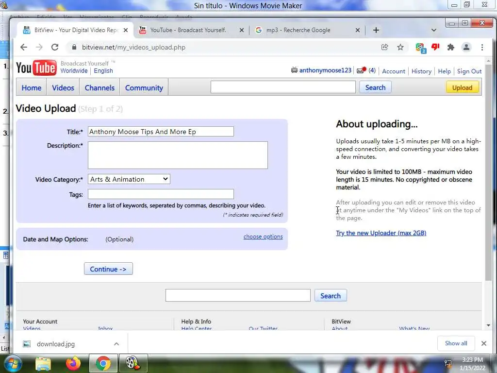The height and width of the screenshot is (373, 497).
Task: Open download.jpg from downloads bar
Action: [56, 344]
